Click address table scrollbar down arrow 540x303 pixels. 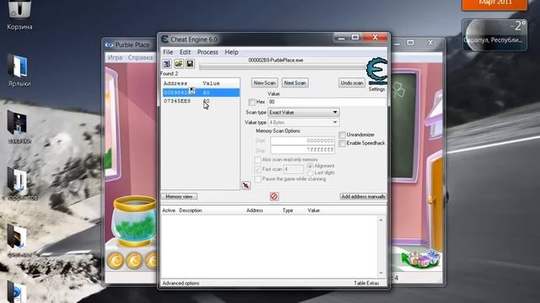(381, 273)
